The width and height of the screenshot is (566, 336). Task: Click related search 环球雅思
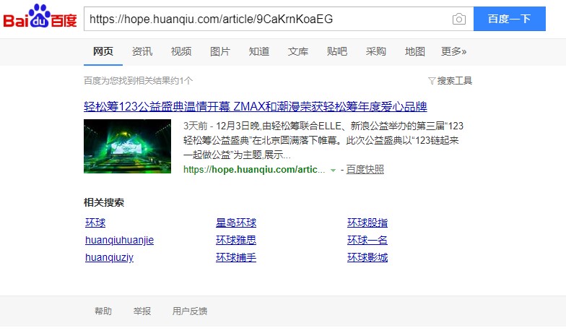pyautogui.click(x=236, y=240)
